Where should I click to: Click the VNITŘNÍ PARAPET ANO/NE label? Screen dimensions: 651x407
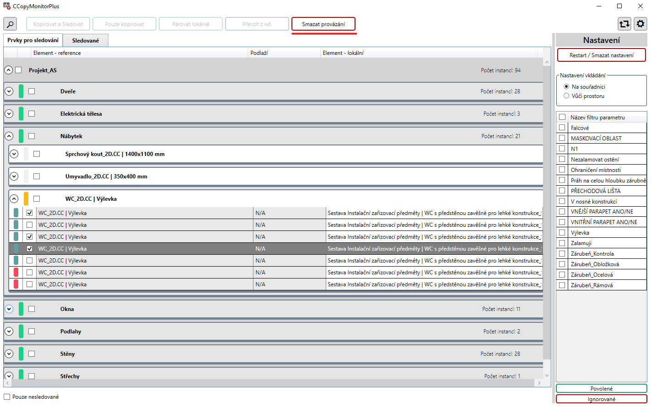pyautogui.click(x=604, y=222)
